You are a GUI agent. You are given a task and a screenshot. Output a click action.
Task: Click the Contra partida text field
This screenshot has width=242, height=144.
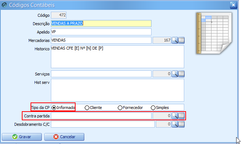click(x=101, y=116)
